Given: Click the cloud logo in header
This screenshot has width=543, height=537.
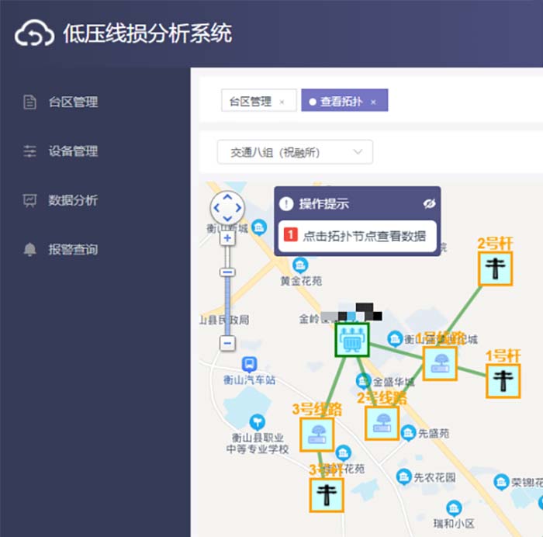Looking at the screenshot, I should (x=35, y=34).
